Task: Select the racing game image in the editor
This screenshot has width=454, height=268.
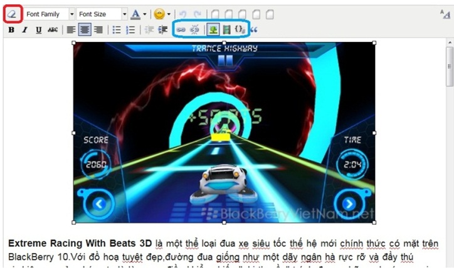Action: 224,132
